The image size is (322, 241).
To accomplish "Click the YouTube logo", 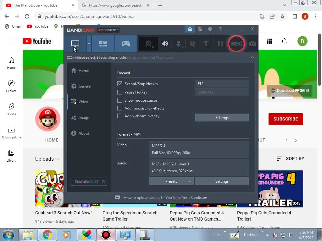I will [x=37, y=41].
